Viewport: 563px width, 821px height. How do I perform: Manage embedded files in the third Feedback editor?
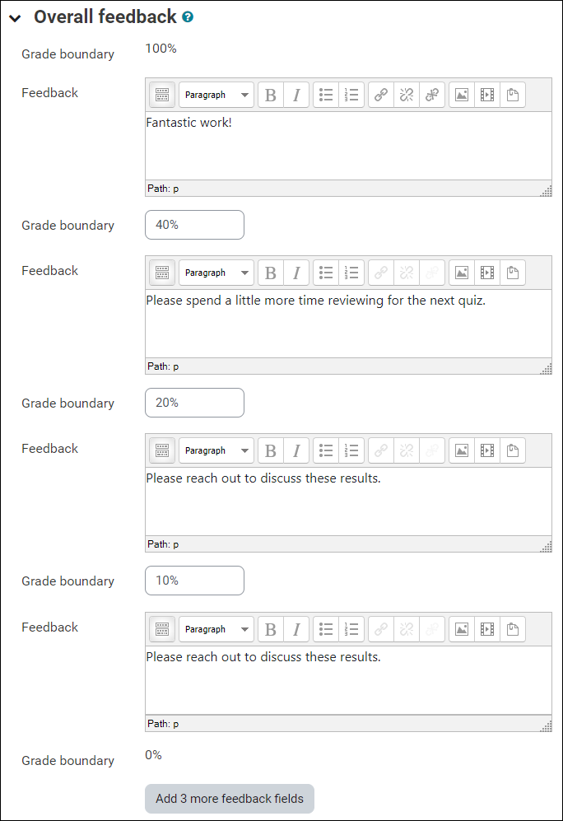pyautogui.click(x=512, y=450)
